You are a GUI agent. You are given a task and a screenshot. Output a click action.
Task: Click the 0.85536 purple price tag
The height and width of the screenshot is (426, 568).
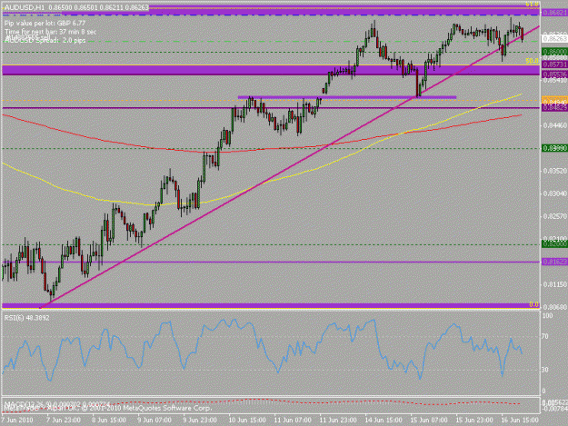pyautogui.click(x=554, y=74)
